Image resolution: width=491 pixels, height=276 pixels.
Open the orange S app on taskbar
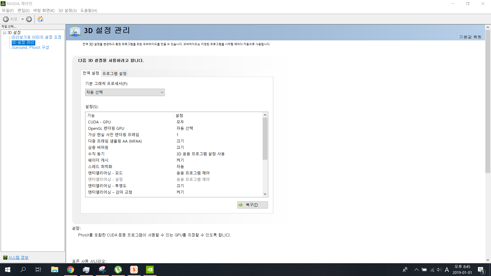click(x=134, y=270)
